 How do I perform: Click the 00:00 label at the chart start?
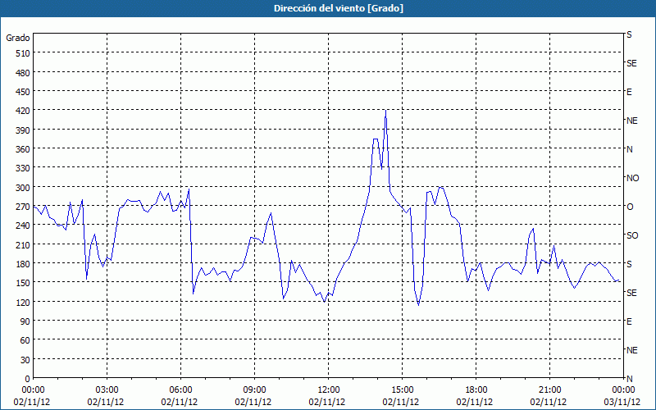(33, 390)
